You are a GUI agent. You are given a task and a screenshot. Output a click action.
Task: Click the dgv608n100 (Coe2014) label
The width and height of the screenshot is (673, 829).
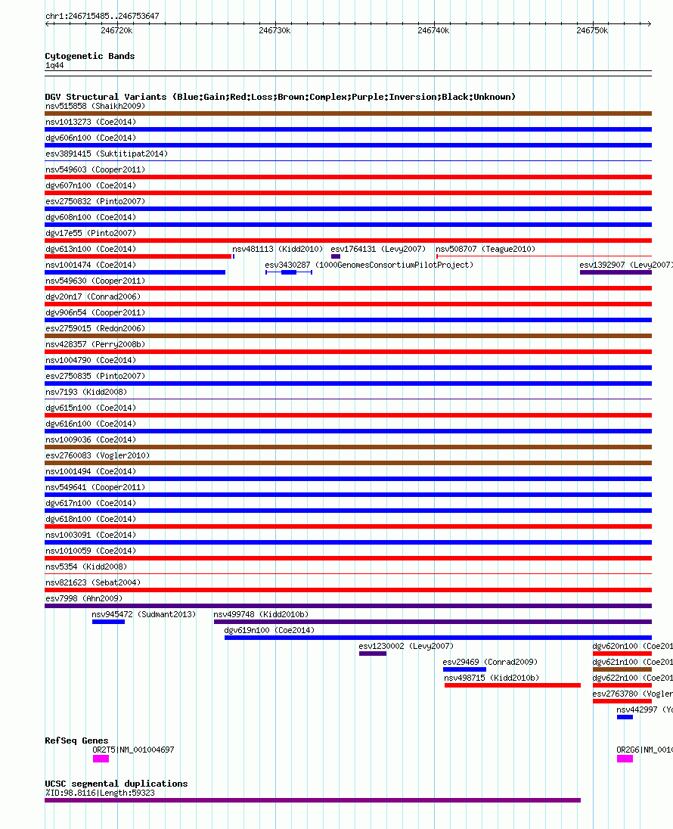point(91,217)
